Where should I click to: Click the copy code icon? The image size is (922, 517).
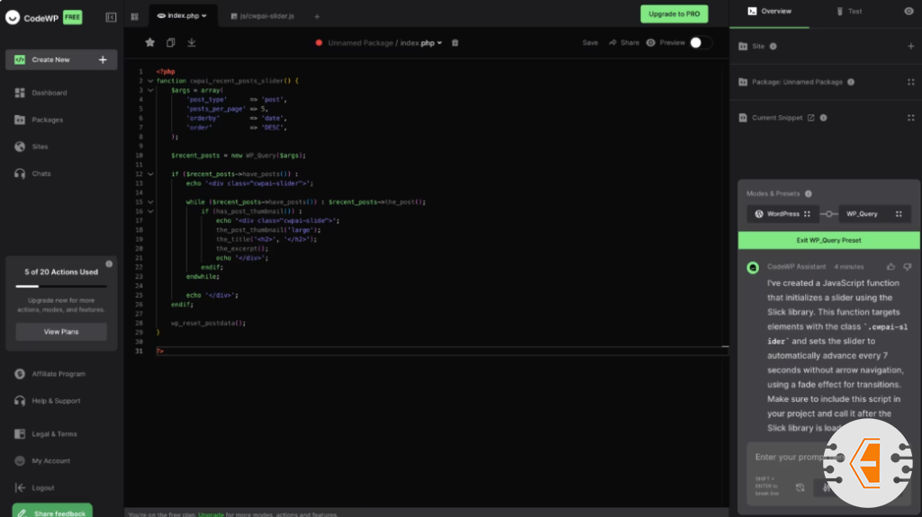170,42
